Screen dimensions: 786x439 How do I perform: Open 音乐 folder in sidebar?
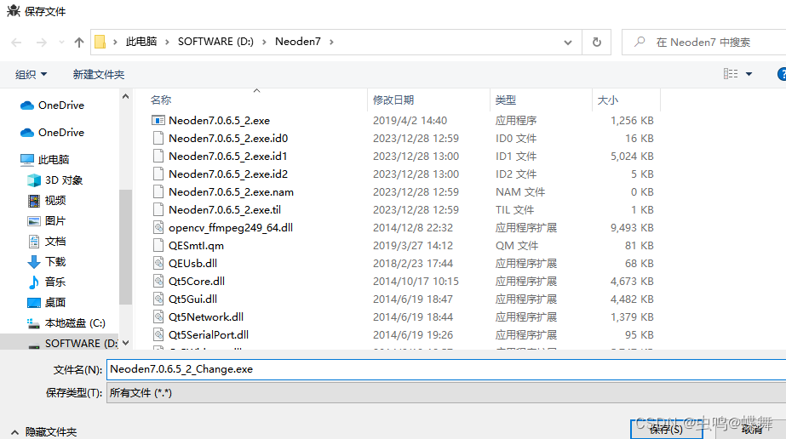pyautogui.click(x=47, y=282)
